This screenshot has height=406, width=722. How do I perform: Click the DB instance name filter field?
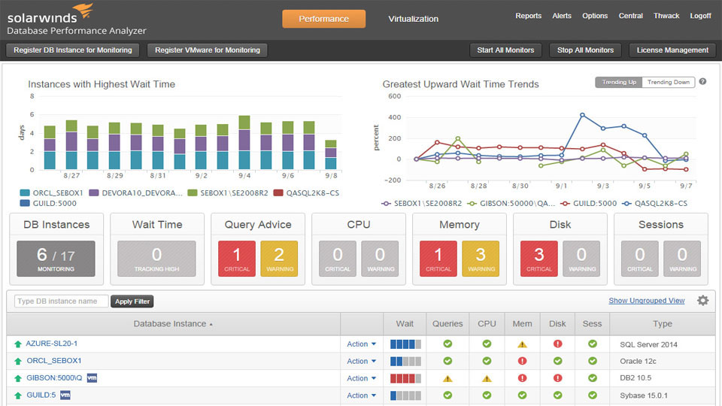click(61, 301)
